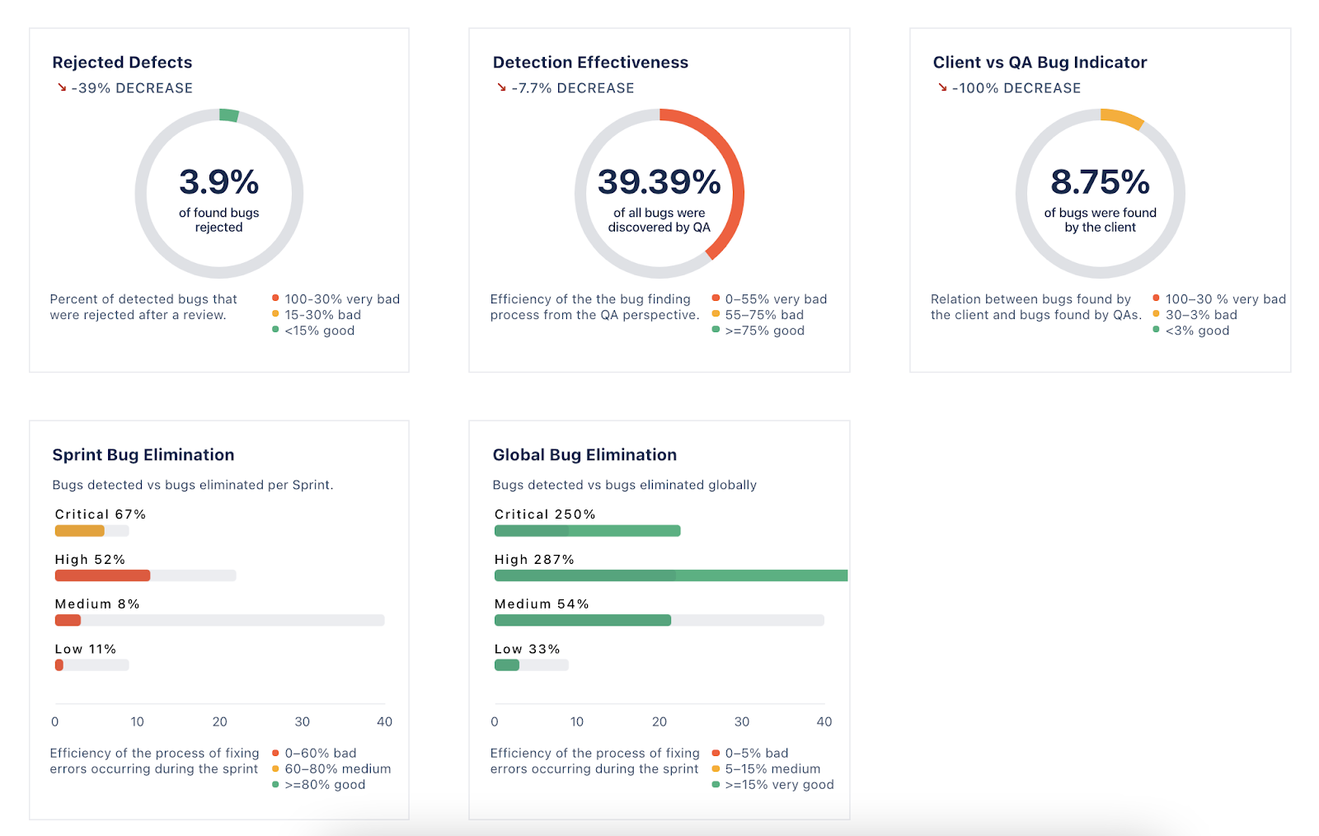
Task: Click the red dot beside '100–30 % very bad'
Action: pos(1156,298)
